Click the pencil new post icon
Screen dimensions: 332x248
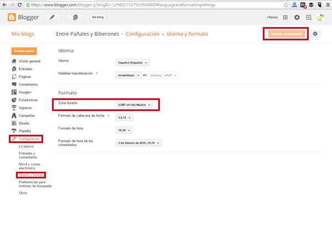tap(52, 17)
